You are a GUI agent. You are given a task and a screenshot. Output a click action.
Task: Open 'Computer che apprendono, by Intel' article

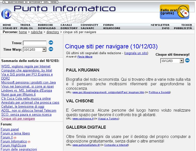(27, 70)
